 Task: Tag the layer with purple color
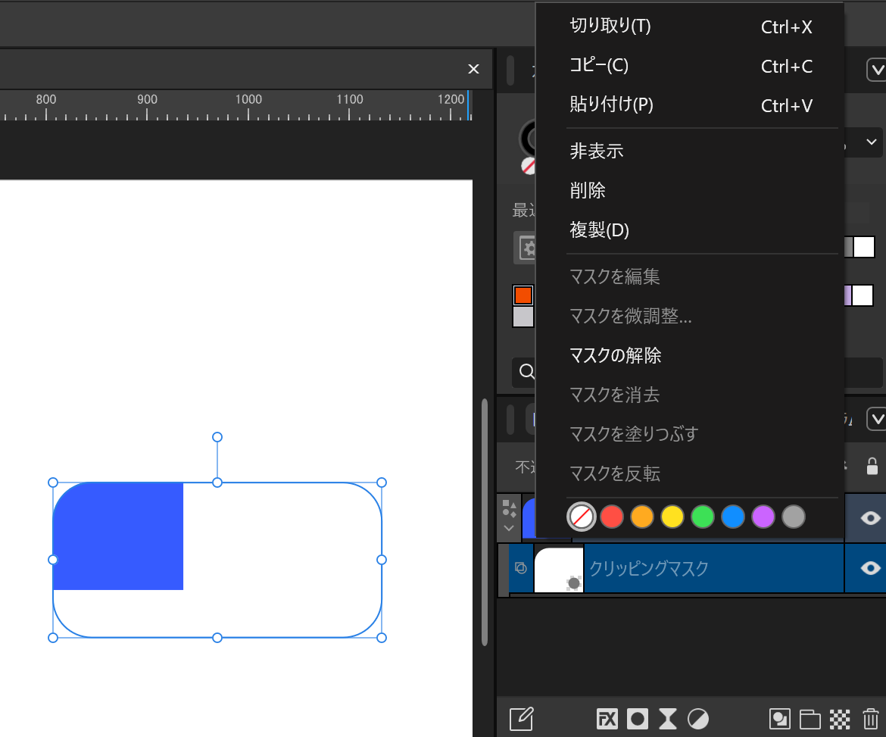(763, 517)
